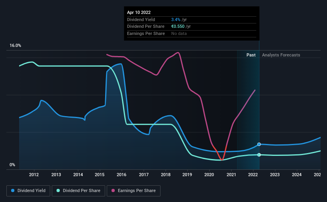Click the '0%' y-axis label
The width and height of the screenshot is (327, 202).
(x=12, y=165)
